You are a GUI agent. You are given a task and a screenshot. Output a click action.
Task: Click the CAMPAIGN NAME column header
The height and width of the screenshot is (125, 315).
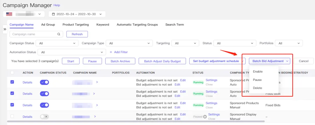tap(85, 73)
